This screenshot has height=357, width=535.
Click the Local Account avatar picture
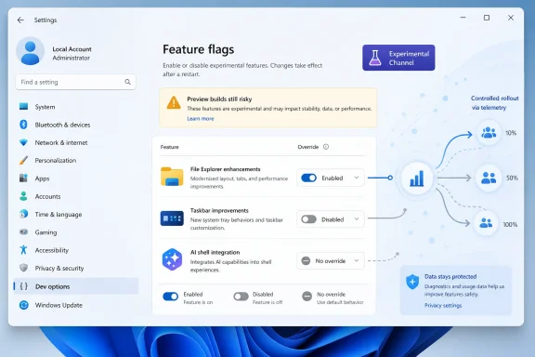pyautogui.click(x=30, y=51)
